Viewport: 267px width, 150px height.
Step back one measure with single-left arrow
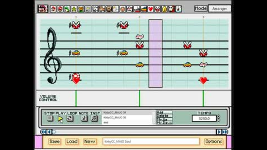tap(50, 132)
